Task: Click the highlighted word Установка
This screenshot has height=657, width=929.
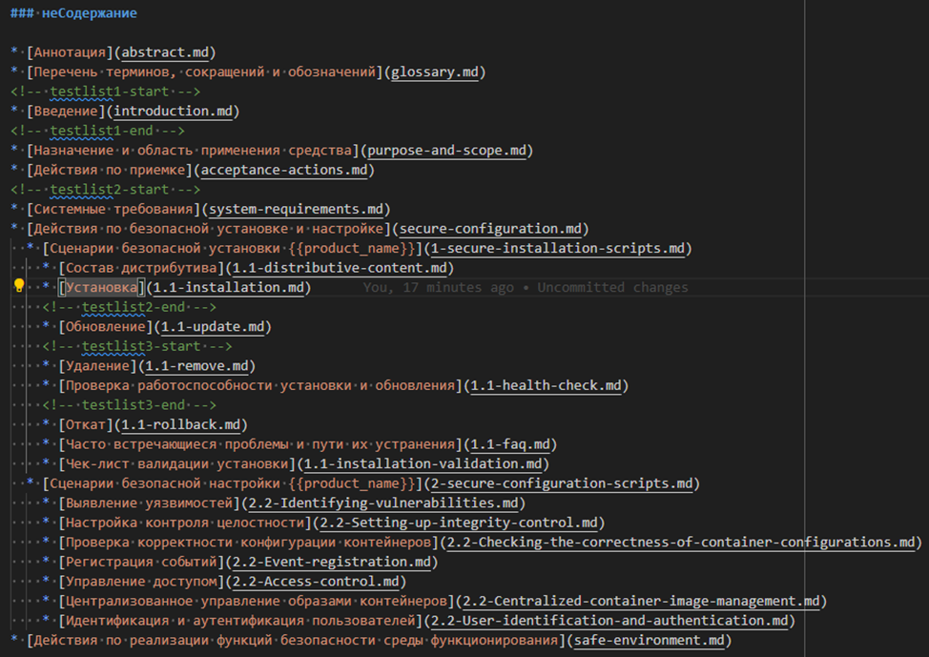Action: [100, 287]
